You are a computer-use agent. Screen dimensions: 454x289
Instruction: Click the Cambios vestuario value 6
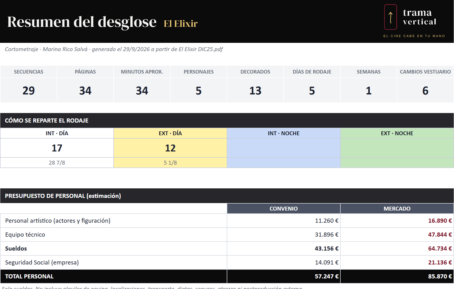click(425, 91)
